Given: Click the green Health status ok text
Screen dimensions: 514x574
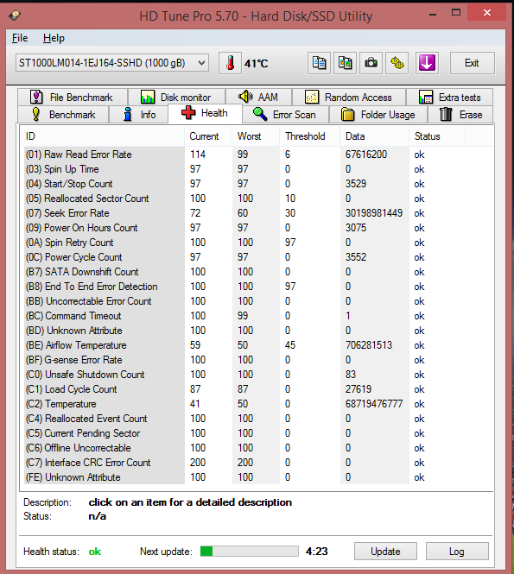Looking at the screenshot, I should [94, 552].
